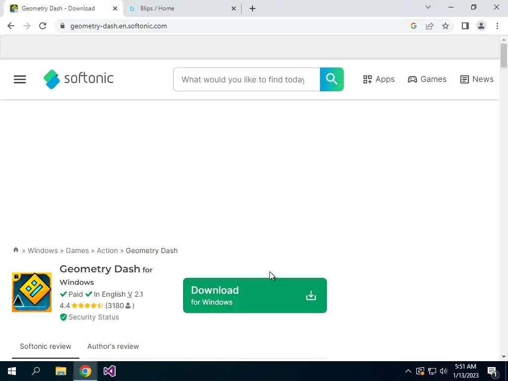View site info via the lock icon
The height and width of the screenshot is (381, 508).
click(x=63, y=26)
